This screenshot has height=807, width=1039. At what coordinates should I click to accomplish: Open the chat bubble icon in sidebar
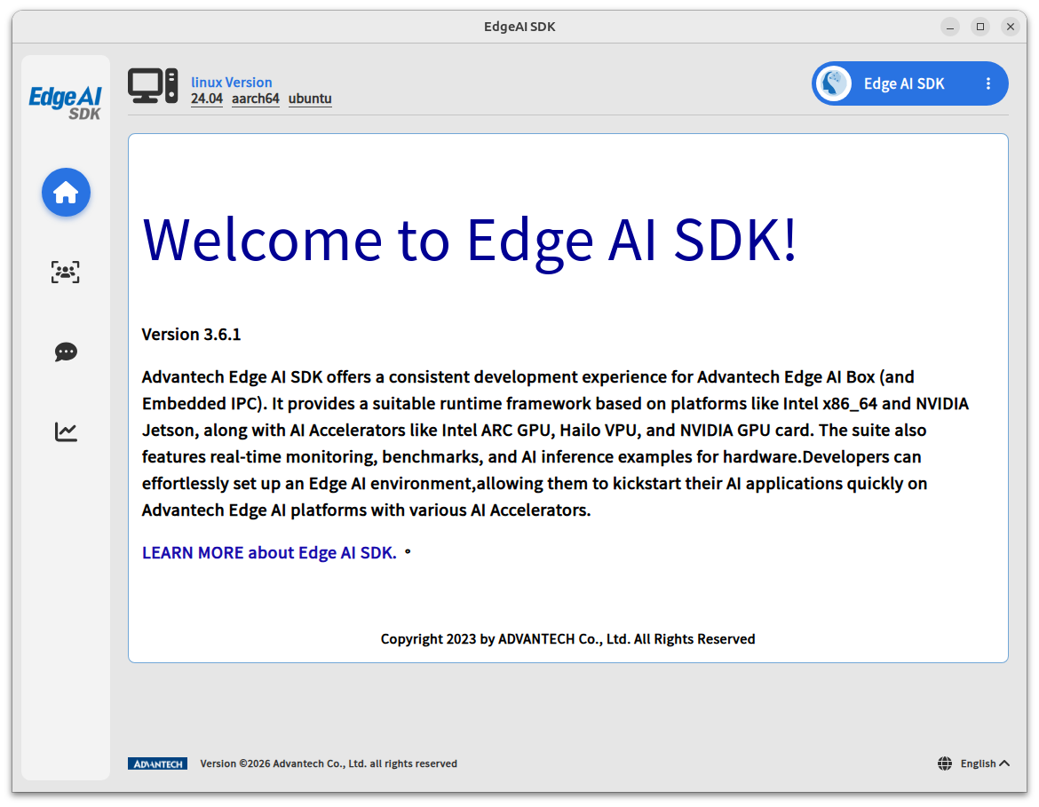point(66,352)
